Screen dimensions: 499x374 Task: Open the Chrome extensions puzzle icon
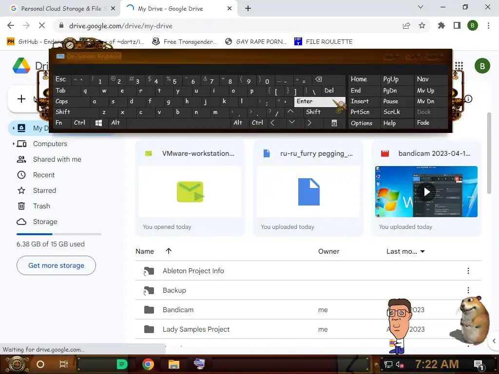pos(441,25)
